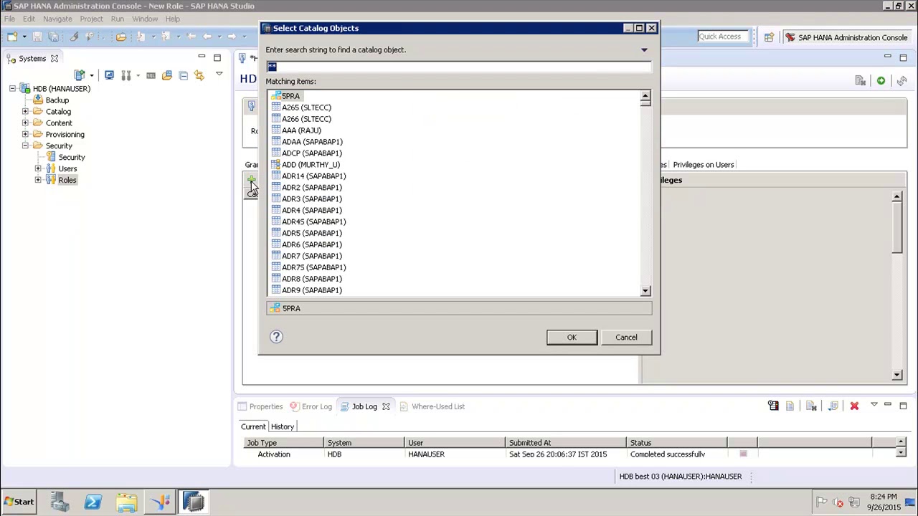The height and width of the screenshot is (516, 918).
Task: Expand the Catalog folder node
Action: pos(25,112)
